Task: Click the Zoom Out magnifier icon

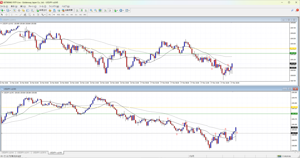Action: pyautogui.click(x=96, y=10)
